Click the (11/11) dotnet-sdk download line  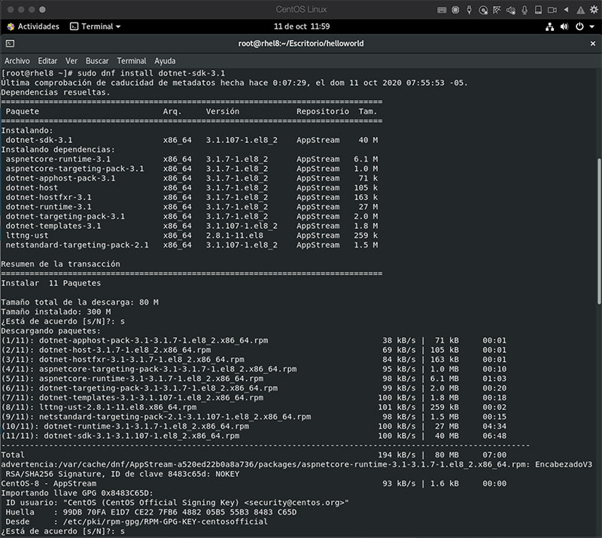(x=254, y=436)
